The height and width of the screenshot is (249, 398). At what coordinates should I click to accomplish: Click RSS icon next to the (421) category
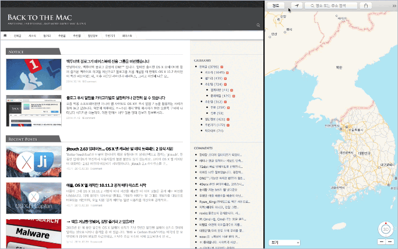click(228, 120)
